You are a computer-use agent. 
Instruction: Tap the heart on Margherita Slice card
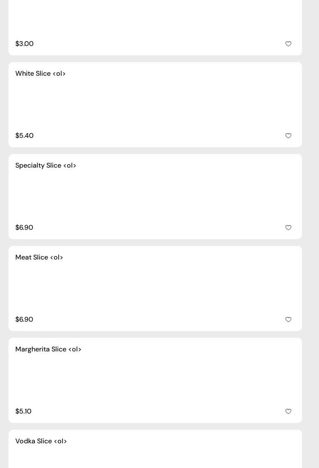288,411
